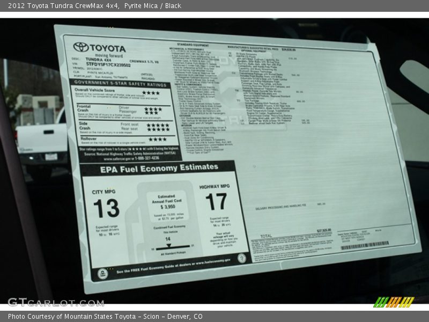Click the 'Pyrite Mica / Black' caption text
The image size is (429, 322).
(153, 6)
